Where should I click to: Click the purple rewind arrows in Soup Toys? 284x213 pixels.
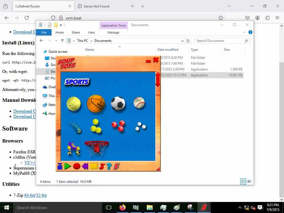tap(85, 166)
